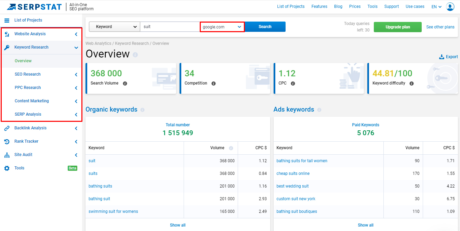Image resolution: width=460 pixels, height=231 pixels.
Task: Click the Keyword Research key icon
Action: click(x=7, y=47)
